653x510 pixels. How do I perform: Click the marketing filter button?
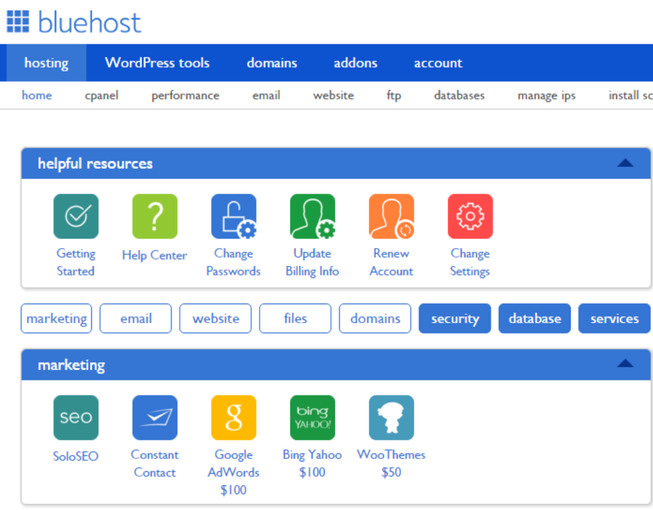tap(56, 319)
